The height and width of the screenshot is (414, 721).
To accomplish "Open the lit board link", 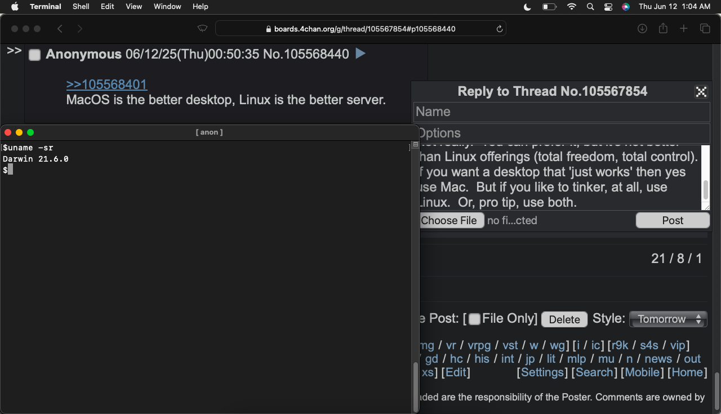I will coord(551,359).
